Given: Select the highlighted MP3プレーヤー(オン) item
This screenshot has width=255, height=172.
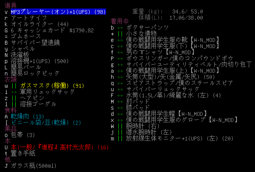Looking at the screenshot, I should [x=58, y=12].
